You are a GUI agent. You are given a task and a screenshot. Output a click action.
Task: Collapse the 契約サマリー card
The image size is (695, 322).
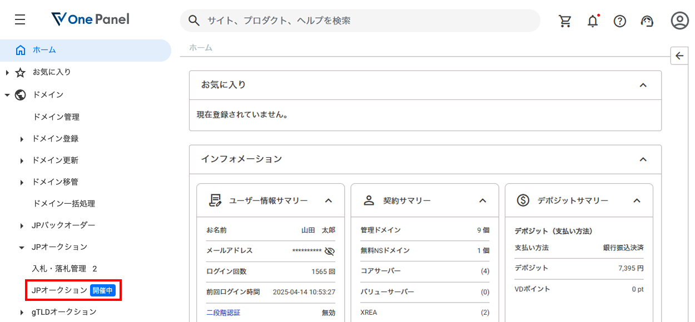(483, 200)
